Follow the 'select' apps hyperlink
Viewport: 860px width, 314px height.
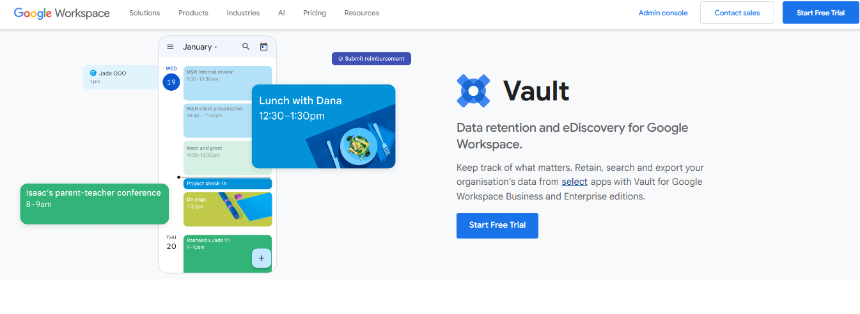[574, 182]
